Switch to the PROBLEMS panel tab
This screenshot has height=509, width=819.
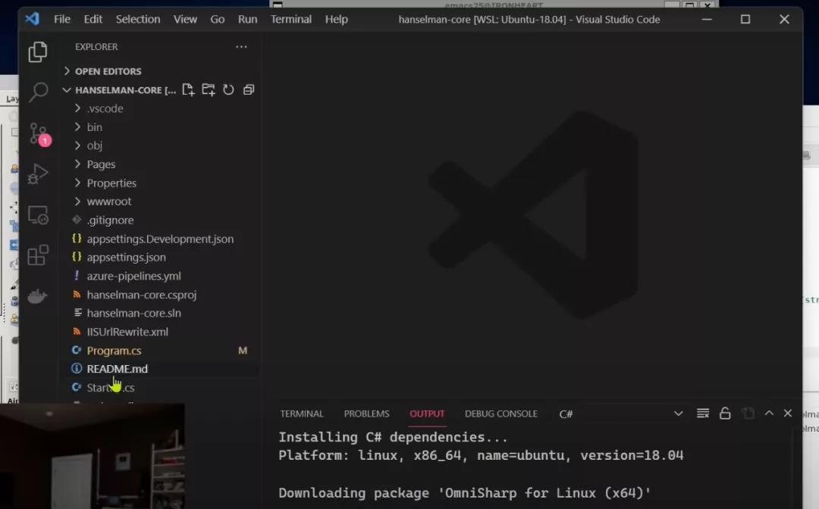point(367,414)
